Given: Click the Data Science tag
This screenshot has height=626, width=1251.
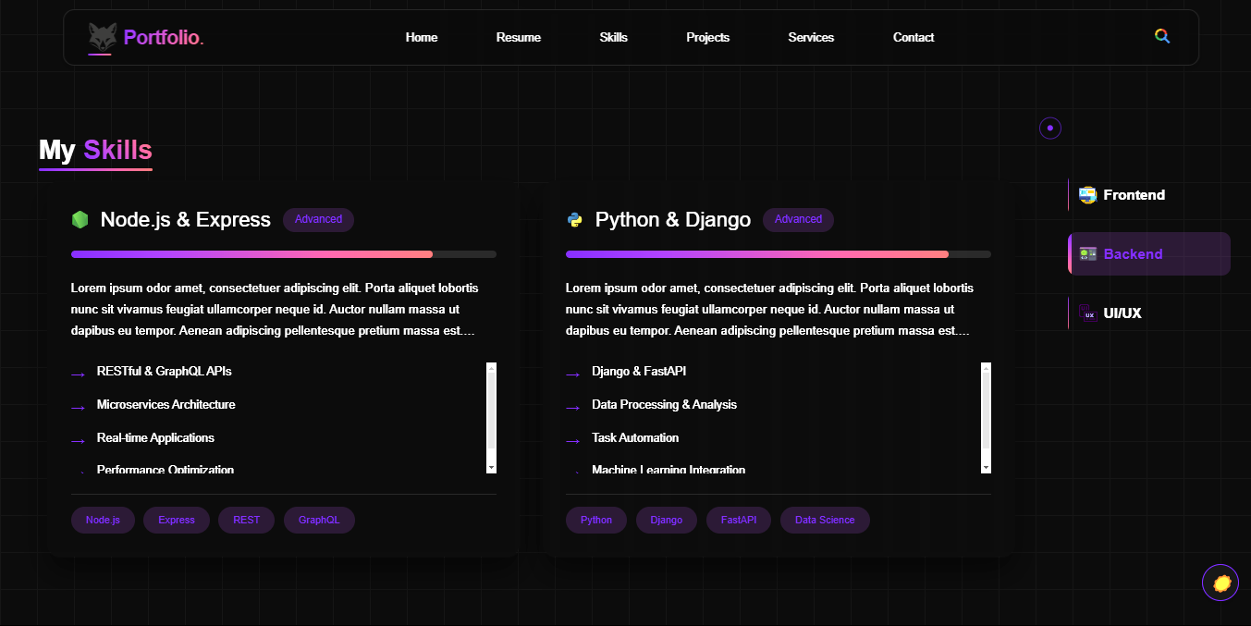Looking at the screenshot, I should click(x=824, y=520).
